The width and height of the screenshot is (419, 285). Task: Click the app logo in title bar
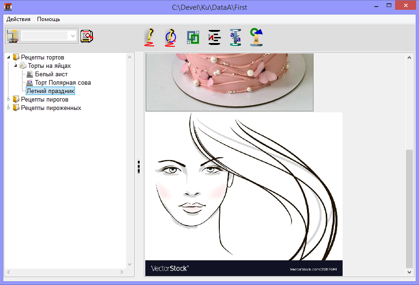(x=8, y=7)
